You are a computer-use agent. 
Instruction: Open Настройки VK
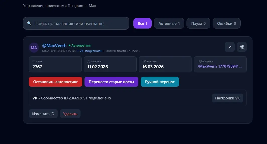tap(227, 98)
